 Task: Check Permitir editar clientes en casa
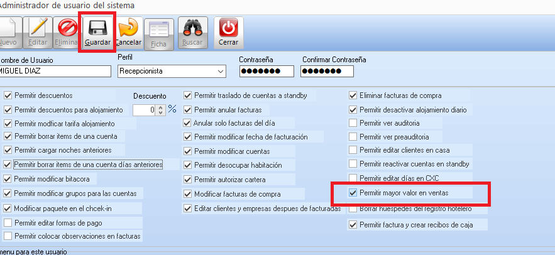[353, 149]
